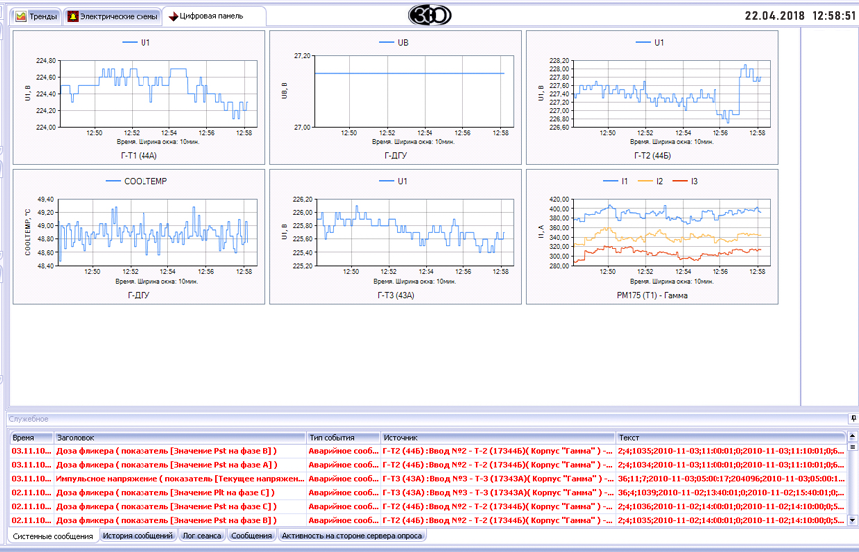Pin the Служебное panel with pushpin icon
The width and height of the screenshot is (859, 552).
[854, 418]
